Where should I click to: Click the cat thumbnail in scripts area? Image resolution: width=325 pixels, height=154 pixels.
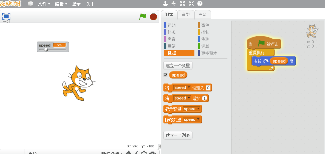312,31
